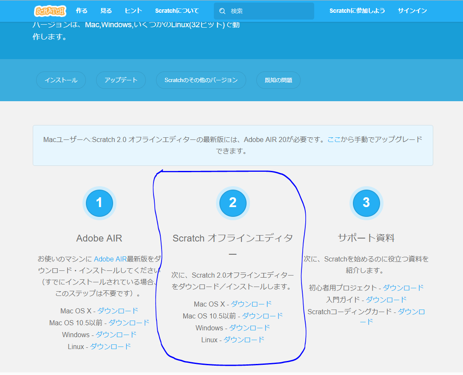463x375 pixels.
Task: Click the step 3 circle icon
Action: tap(366, 203)
